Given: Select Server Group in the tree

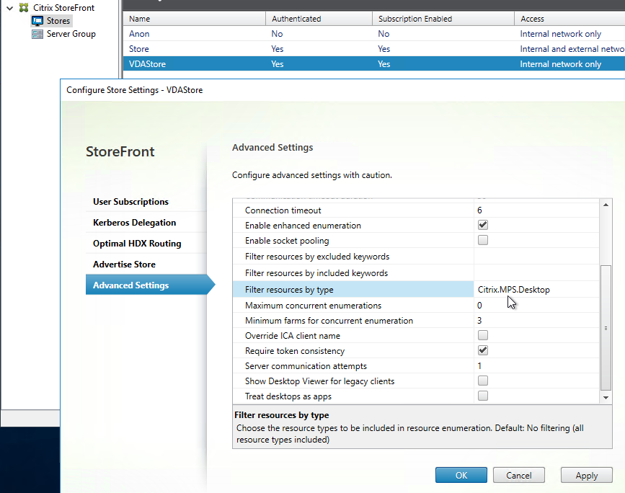Looking at the screenshot, I should [x=71, y=34].
